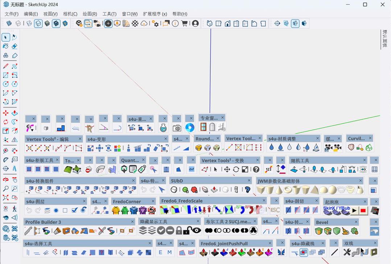This screenshot has height=264, width=391.
Task: Click the s4u-转换组件 toolbar title
Action: click(40, 181)
